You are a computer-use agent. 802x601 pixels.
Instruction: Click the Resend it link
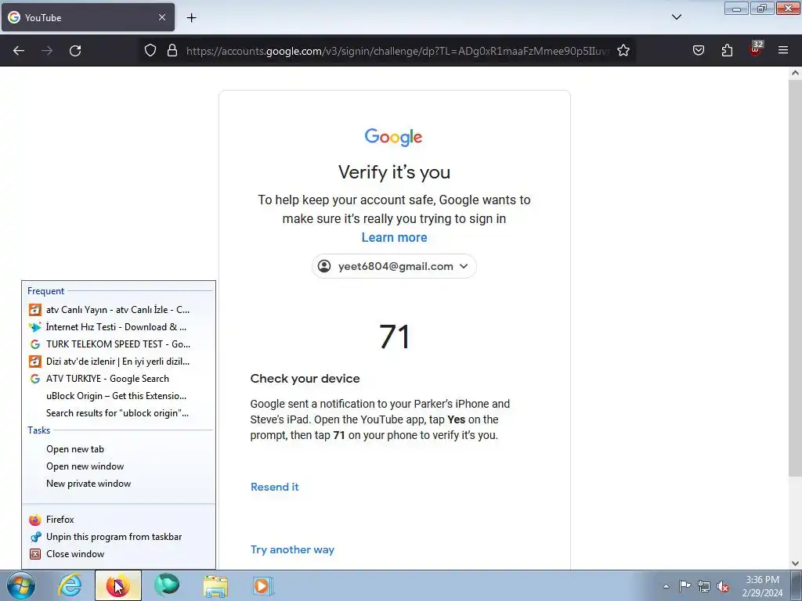[275, 487]
